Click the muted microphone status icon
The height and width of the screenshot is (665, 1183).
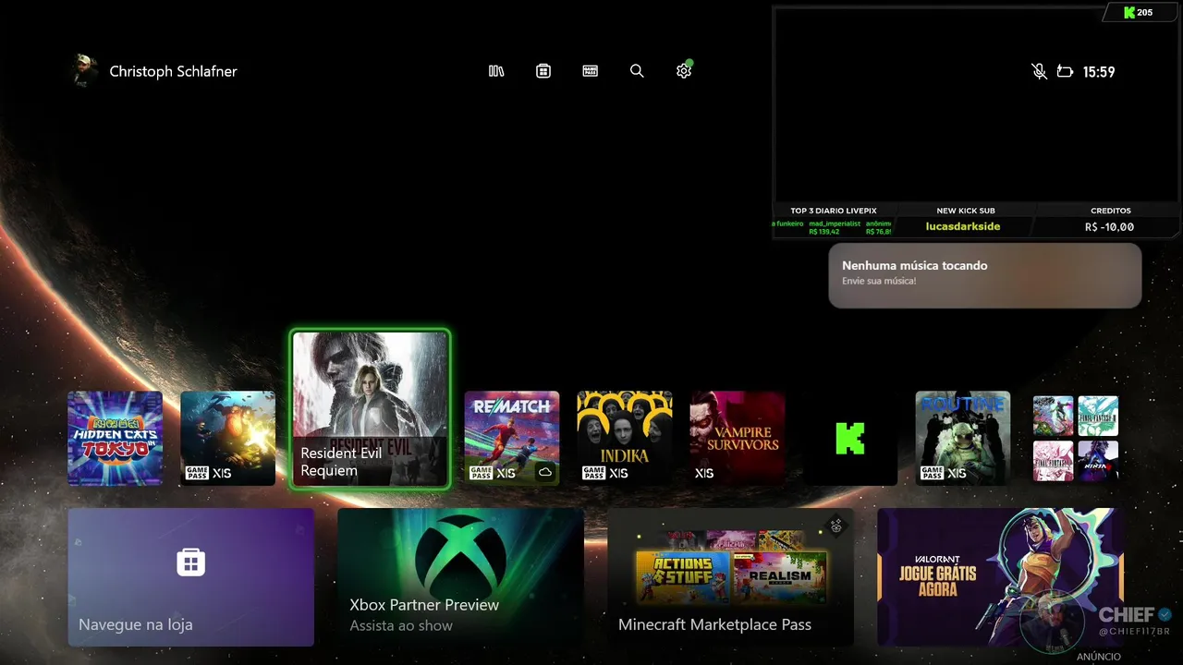click(1039, 71)
